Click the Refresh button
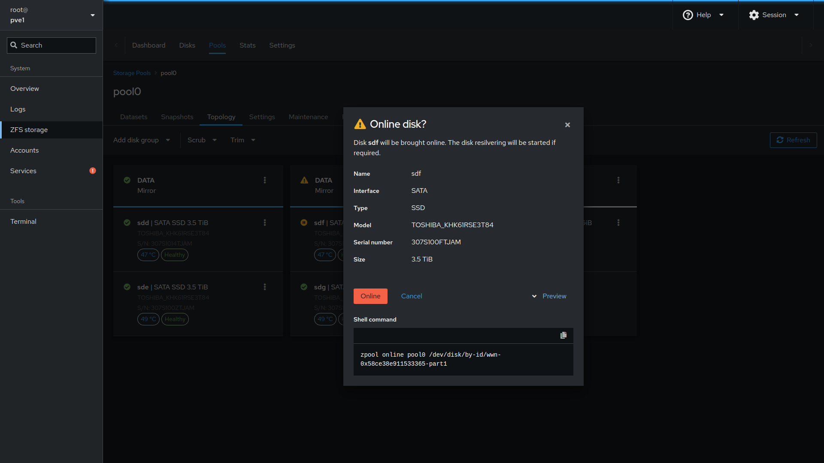The width and height of the screenshot is (824, 463). 793,140
